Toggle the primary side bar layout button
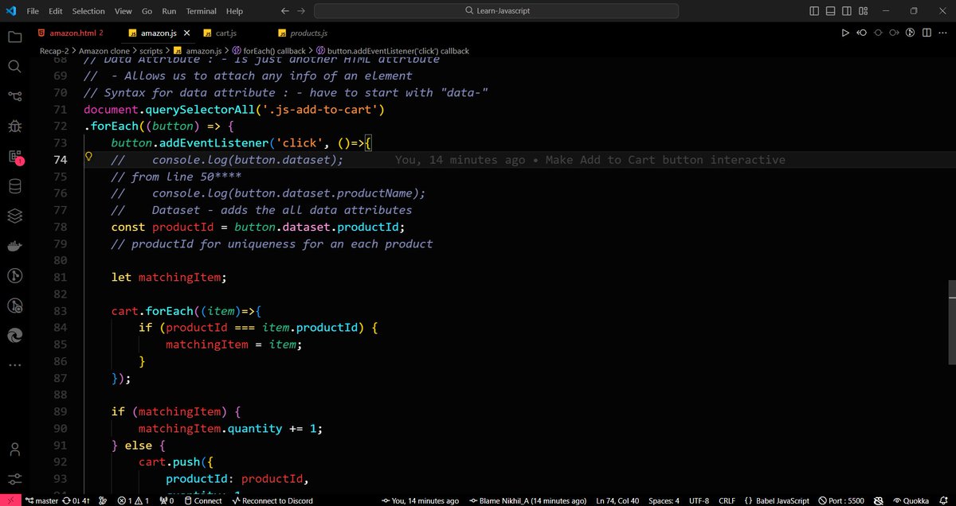Image resolution: width=956 pixels, height=506 pixels. tap(814, 11)
